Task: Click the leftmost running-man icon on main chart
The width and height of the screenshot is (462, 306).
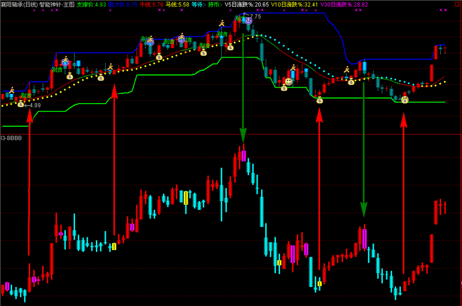Action: tap(12, 90)
